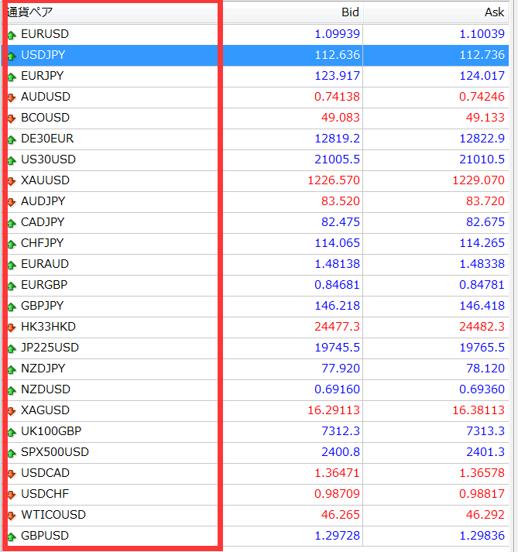
Task: Select the HK33HKD symbol name
Action: (x=48, y=327)
